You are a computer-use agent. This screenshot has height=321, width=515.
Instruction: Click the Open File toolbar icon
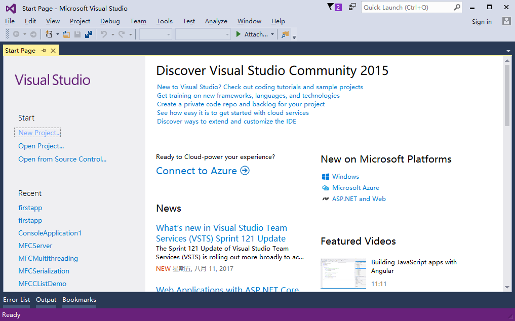coord(66,34)
